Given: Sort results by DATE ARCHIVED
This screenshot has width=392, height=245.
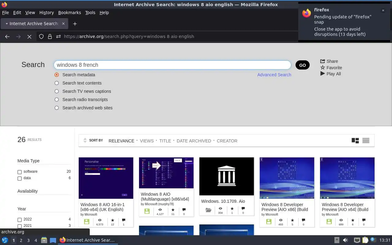Looking at the screenshot, I should coord(194,141).
